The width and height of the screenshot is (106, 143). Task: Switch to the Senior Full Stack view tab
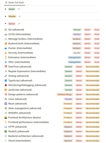tap(14, 3)
